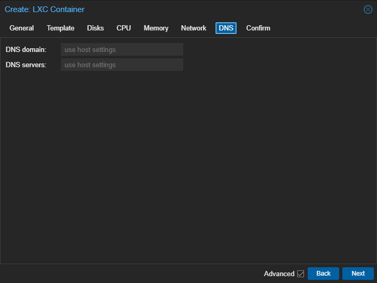Click the Back button

coord(323,274)
